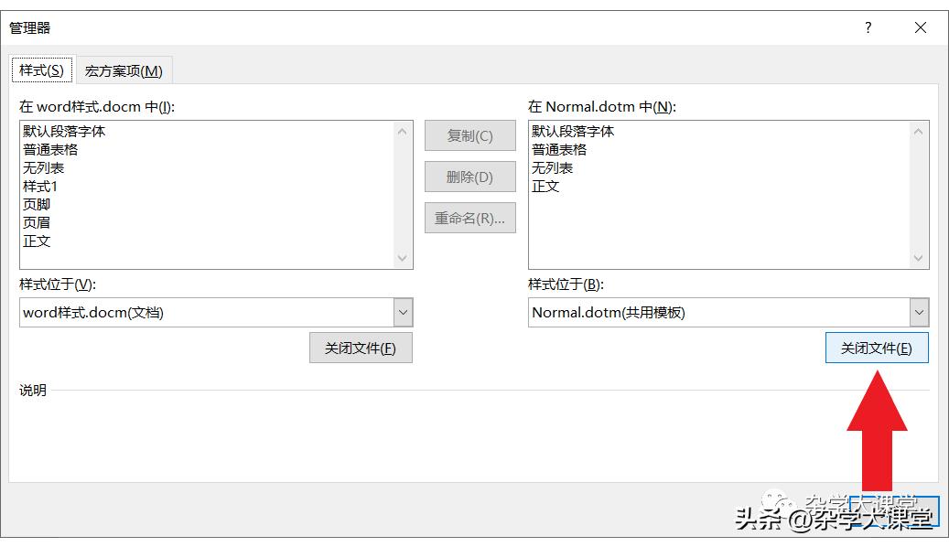This screenshot has height=547, width=949.
Task: Switch to the 样式(S) tab
Action: click(x=41, y=70)
